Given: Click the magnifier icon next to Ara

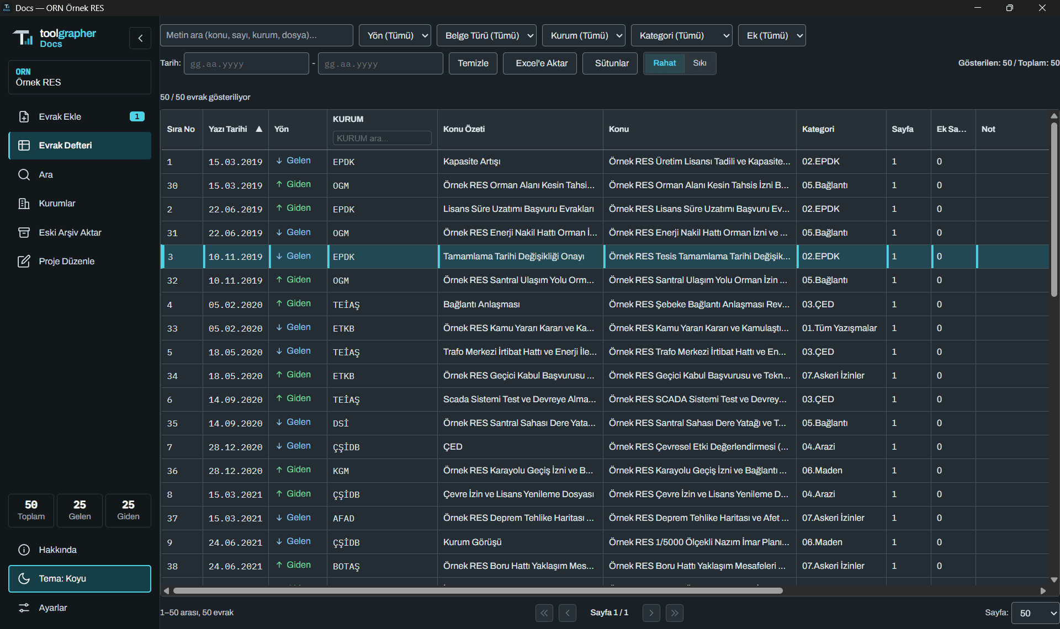Looking at the screenshot, I should point(24,174).
